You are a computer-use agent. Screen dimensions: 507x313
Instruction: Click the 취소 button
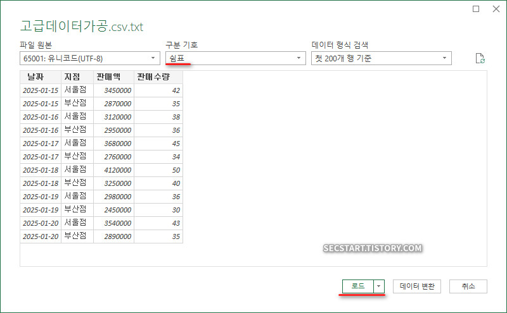point(468,286)
